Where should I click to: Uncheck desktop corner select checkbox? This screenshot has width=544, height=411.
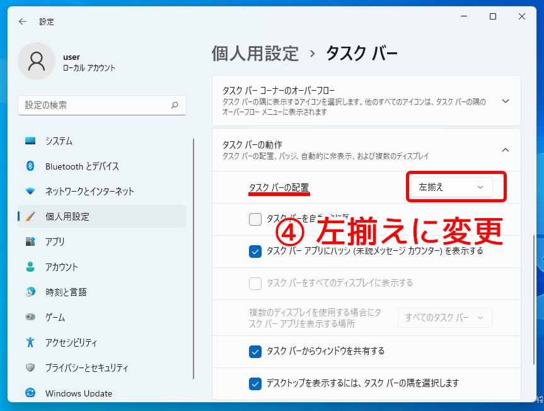[x=255, y=384]
